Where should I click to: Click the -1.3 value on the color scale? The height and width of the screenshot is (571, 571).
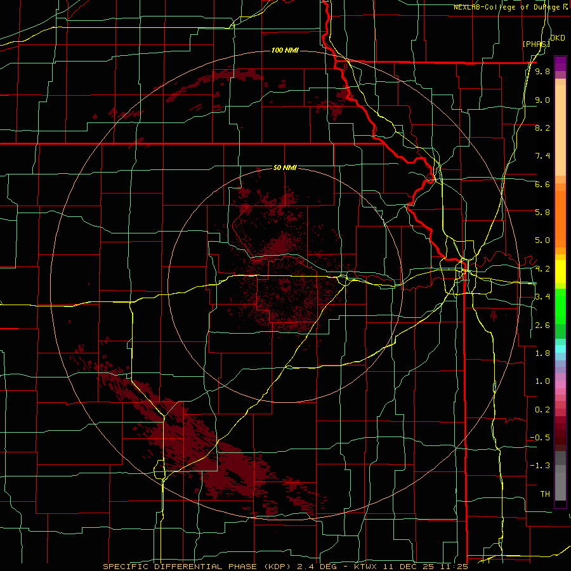(x=540, y=466)
